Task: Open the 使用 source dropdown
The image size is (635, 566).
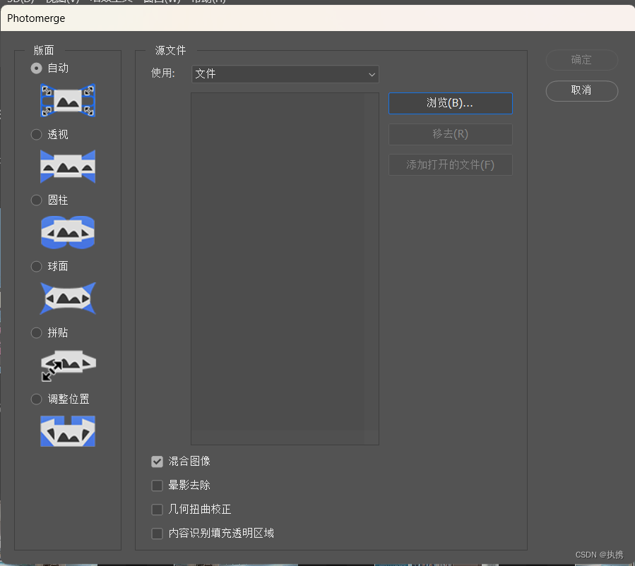Action: (x=285, y=74)
